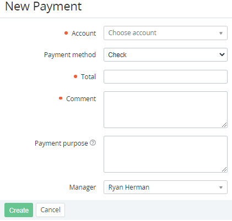Click the Payment purpose help icon
Viewport: 232px width, 221px height.
93,143
